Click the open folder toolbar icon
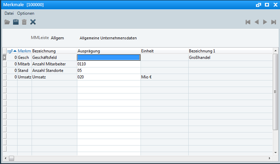 [7, 22]
